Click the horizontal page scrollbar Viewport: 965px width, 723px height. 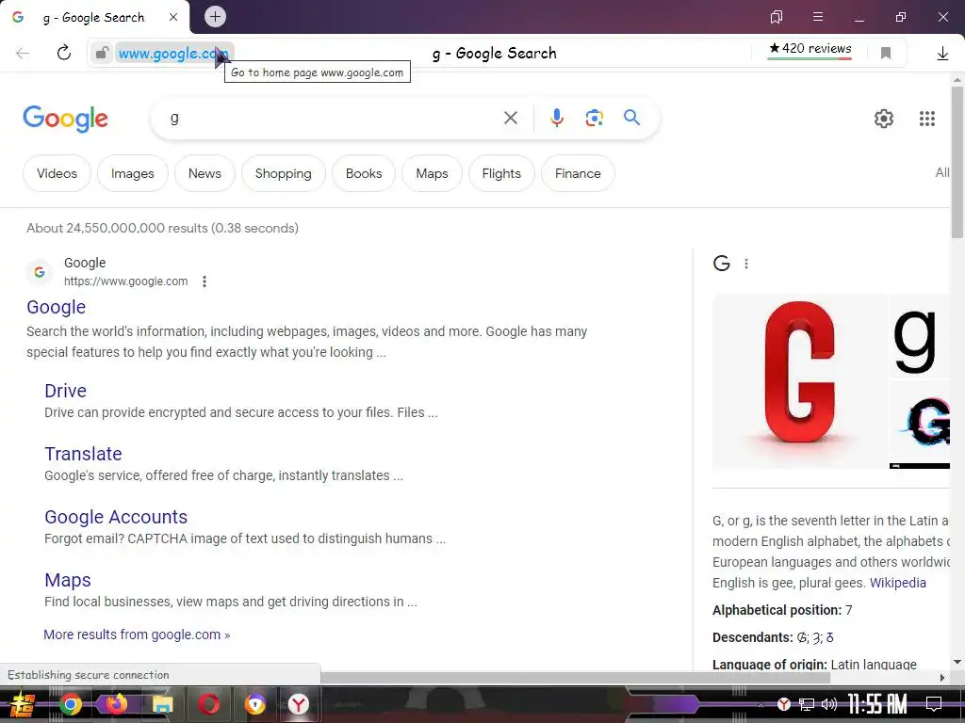(576, 678)
